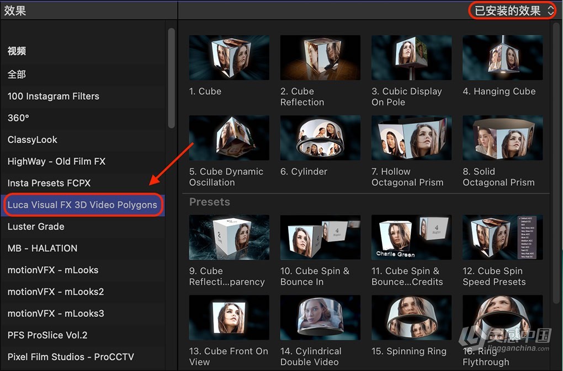Screen dimensions: 563x371
Task: Select the 1. Cube effect thumbnail
Action: [x=229, y=57]
